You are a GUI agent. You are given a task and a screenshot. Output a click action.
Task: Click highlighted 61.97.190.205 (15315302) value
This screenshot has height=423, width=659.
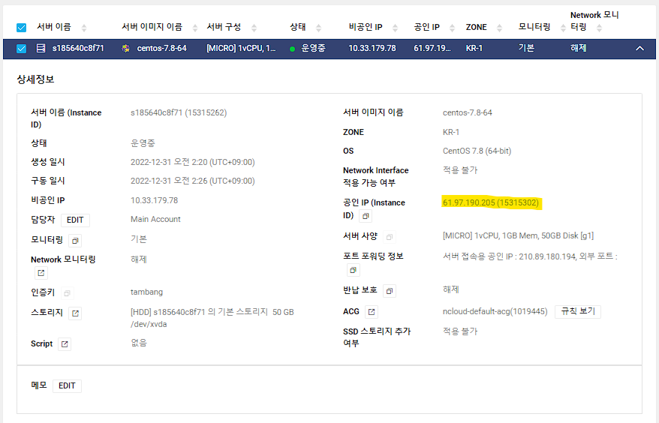pyautogui.click(x=490, y=203)
